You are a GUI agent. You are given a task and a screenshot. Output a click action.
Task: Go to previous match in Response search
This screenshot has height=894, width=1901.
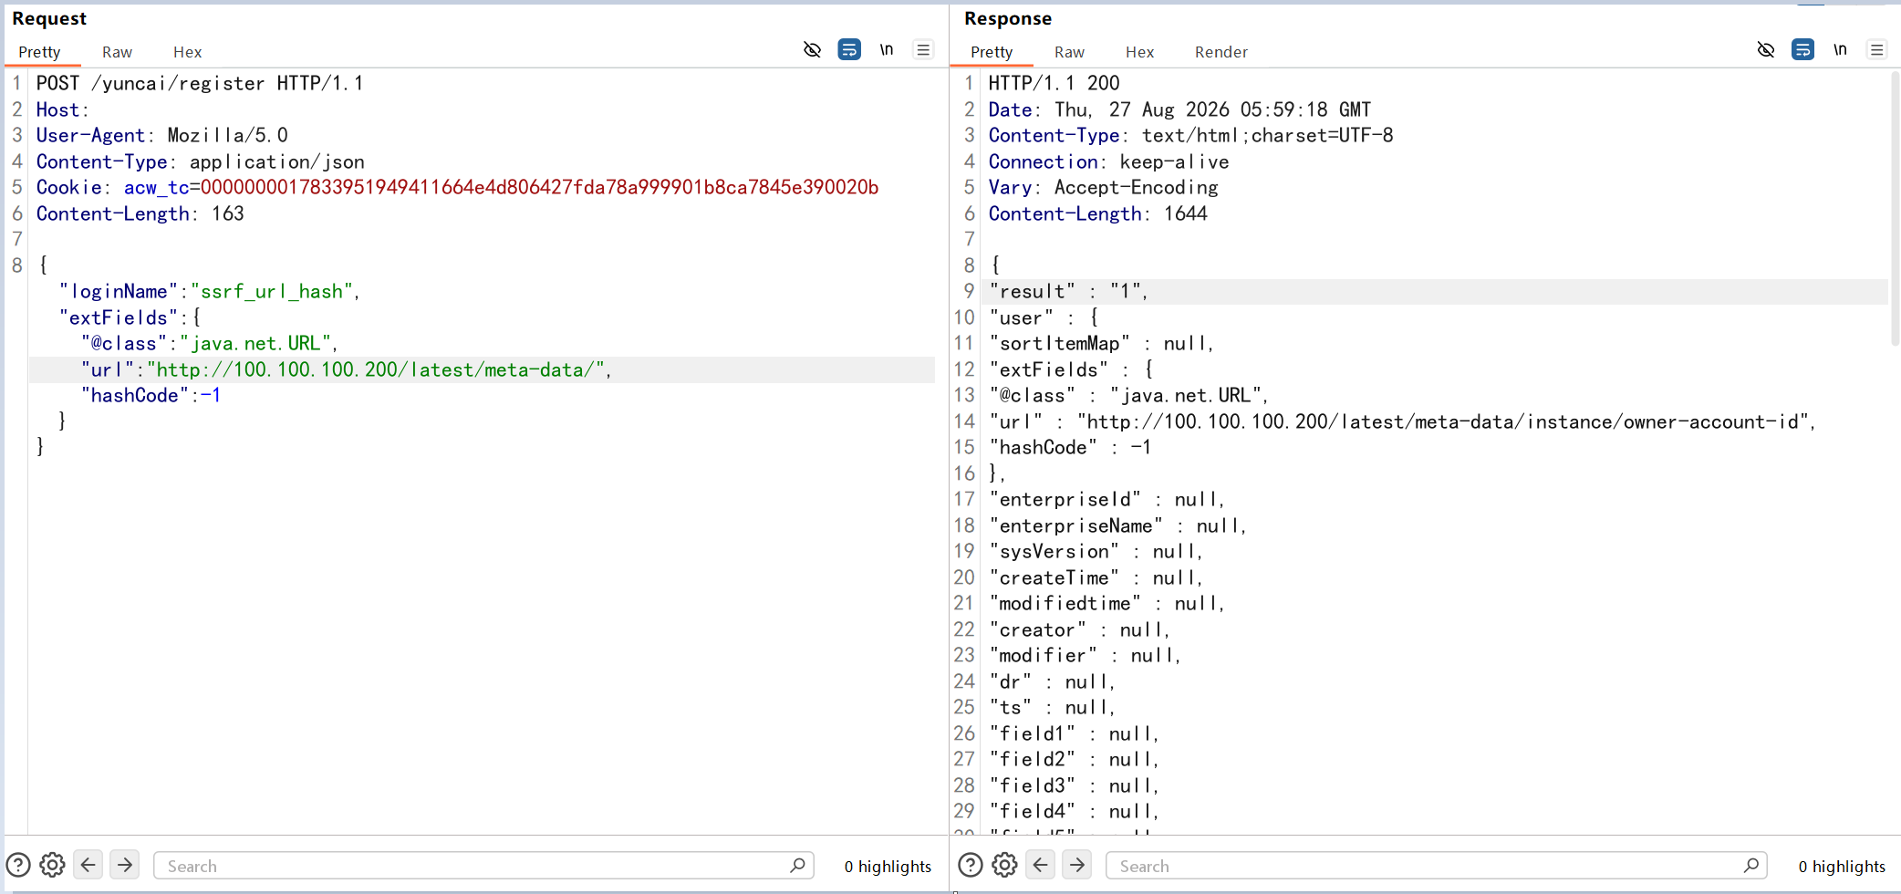point(1041,864)
